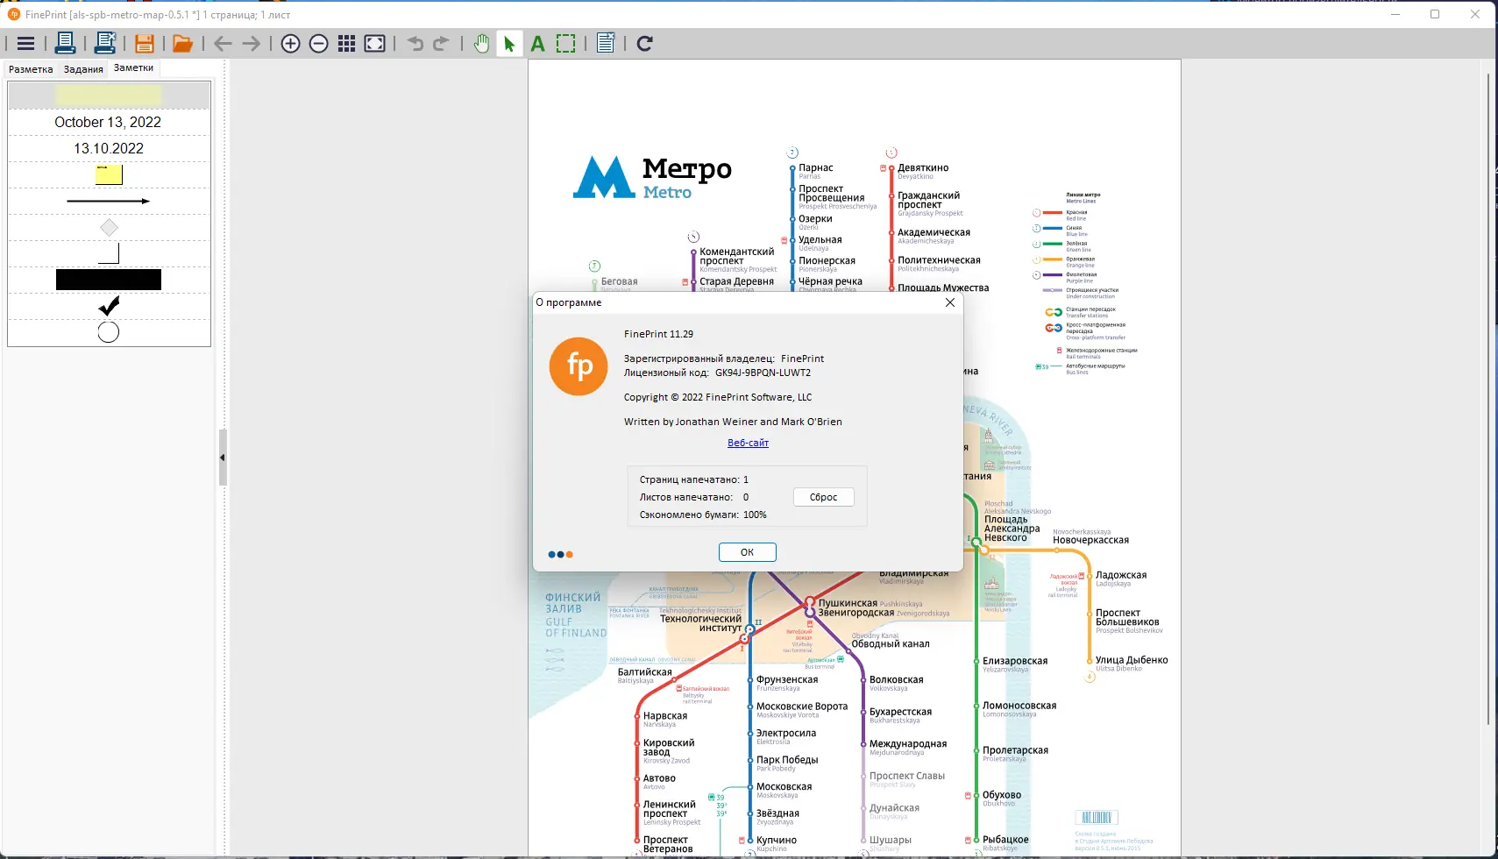Switch to the Разметка tab

tap(31, 69)
